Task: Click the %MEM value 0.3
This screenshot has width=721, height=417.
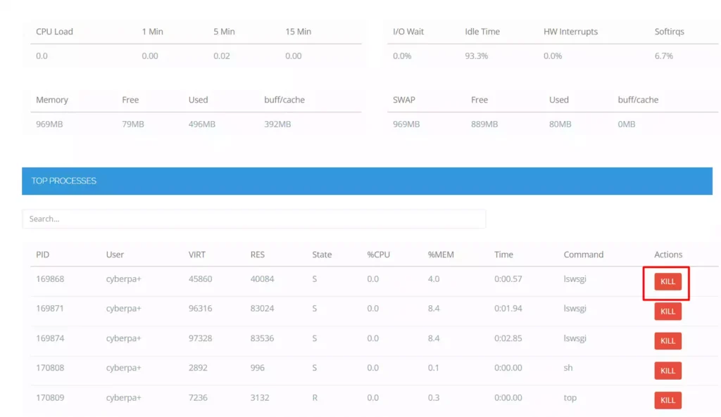Action: [x=434, y=397]
